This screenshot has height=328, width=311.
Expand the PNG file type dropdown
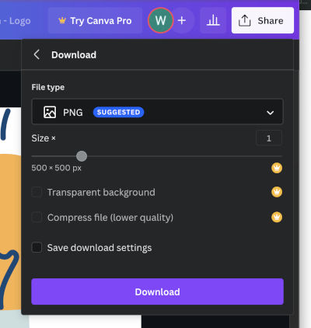tap(157, 111)
